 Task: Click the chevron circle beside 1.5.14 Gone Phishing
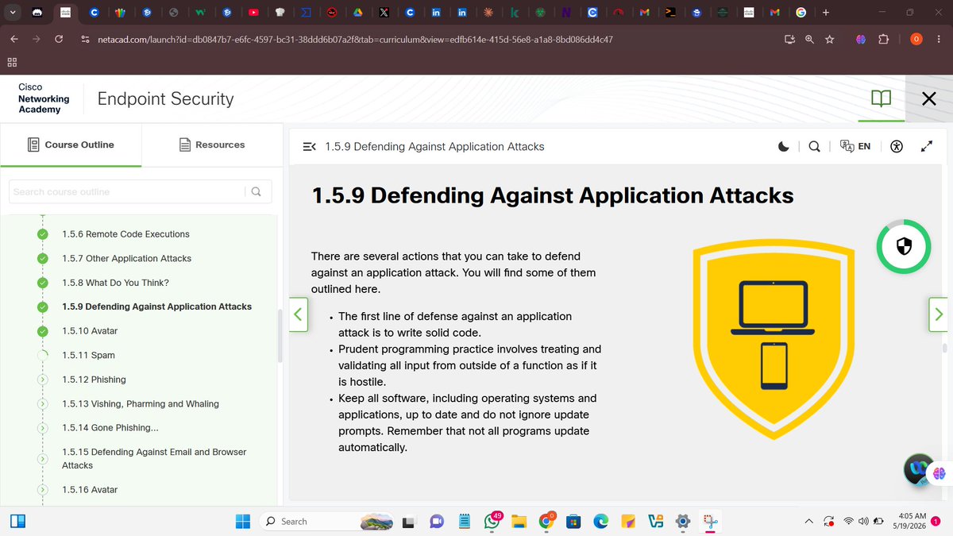pos(43,428)
